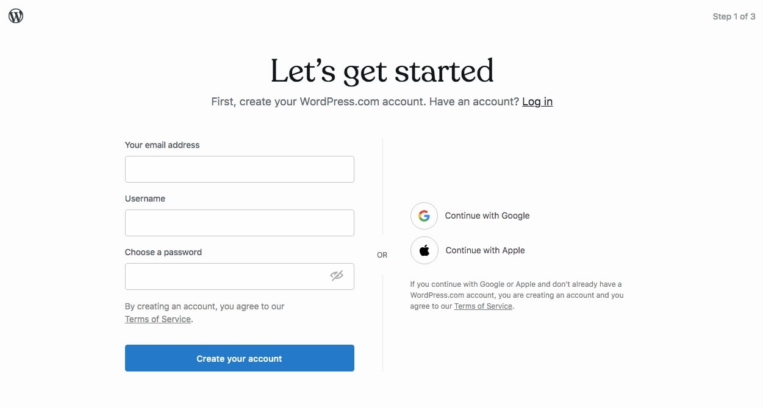Click the Continue with Google text

(487, 216)
